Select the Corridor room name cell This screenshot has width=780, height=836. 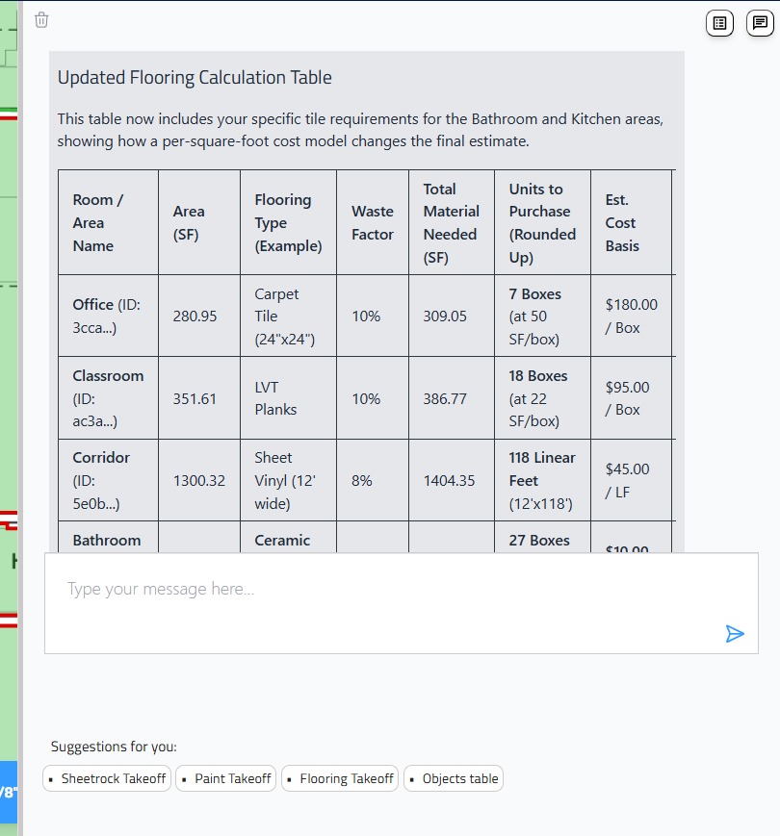click(x=107, y=480)
